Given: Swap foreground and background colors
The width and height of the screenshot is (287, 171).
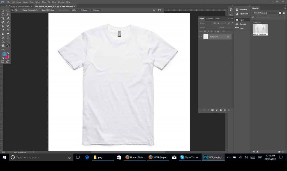Looking at the screenshot, I should coord(8,53).
